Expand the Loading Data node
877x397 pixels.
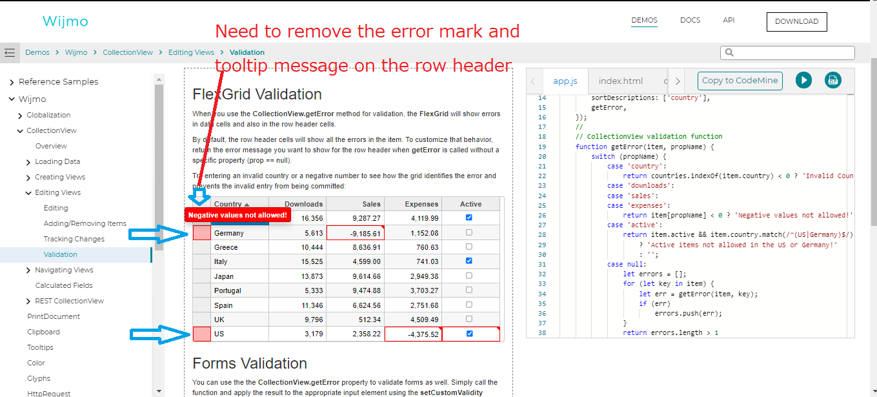[28, 162]
